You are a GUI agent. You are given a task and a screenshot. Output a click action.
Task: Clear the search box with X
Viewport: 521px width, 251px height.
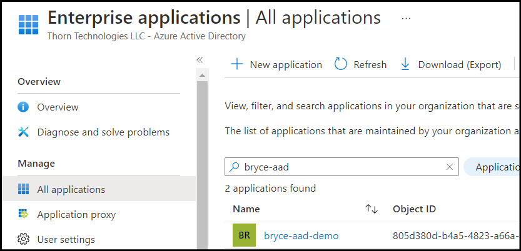[x=450, y=167]
